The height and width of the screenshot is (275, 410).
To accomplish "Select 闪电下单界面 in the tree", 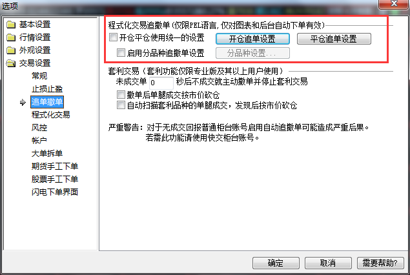I will [55, 192].
